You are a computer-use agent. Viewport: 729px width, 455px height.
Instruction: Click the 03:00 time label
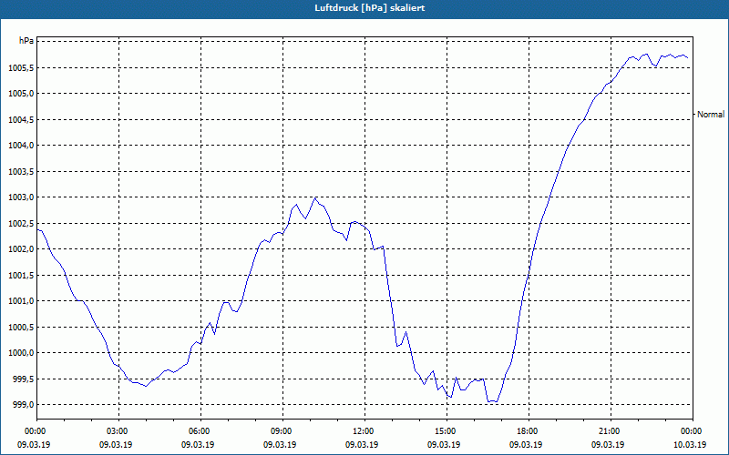coord(119,431)
